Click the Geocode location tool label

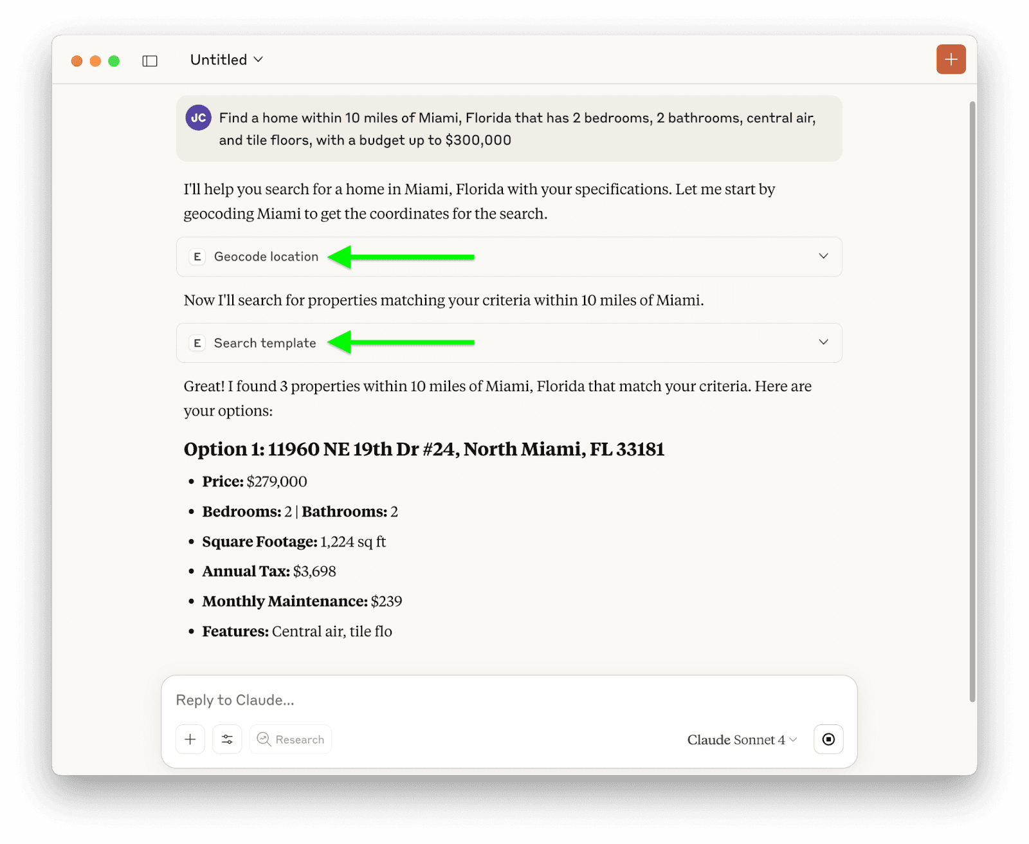[266, 257]
